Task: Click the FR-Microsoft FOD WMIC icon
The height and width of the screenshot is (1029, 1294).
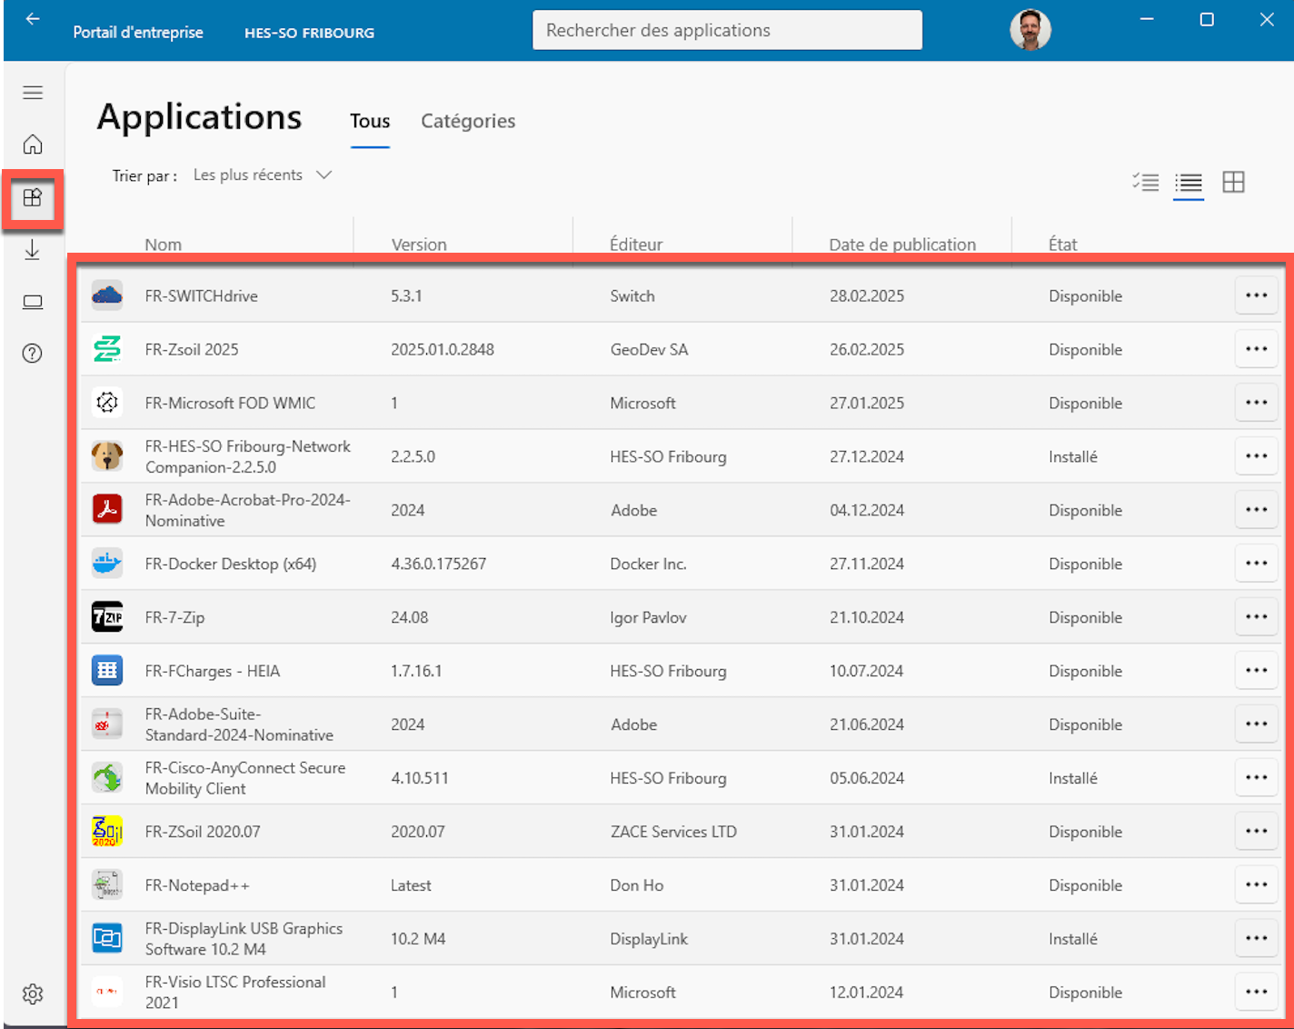Action: (x=107, y=403)
